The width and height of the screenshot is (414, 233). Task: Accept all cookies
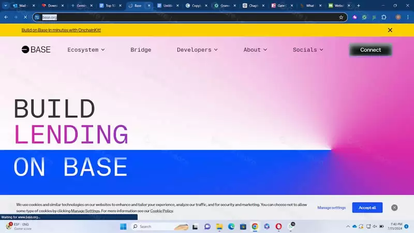367,208
